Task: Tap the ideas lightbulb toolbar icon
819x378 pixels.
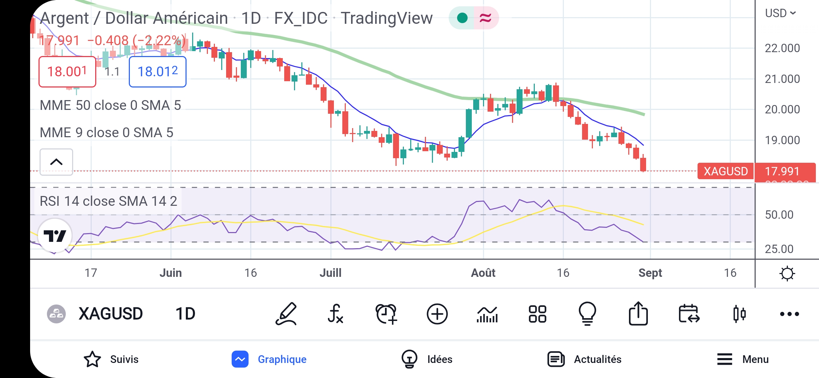Action: [587, 314]
